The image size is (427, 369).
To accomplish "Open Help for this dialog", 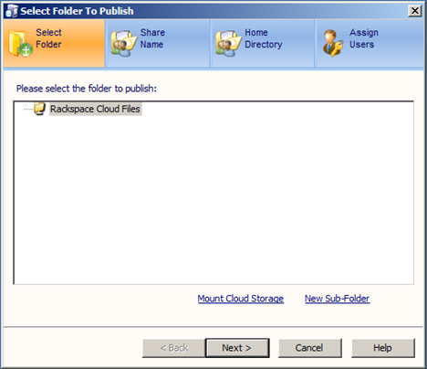I will coord(383,348).
